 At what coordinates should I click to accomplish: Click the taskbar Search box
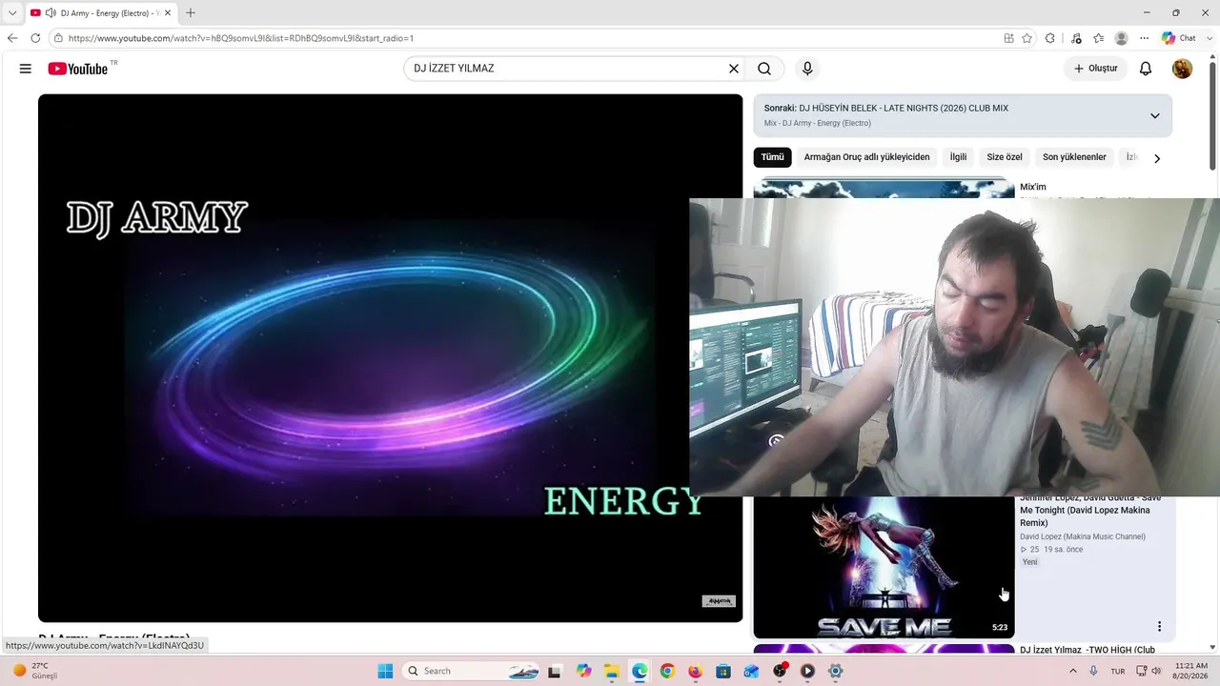[x=471, y=671]
